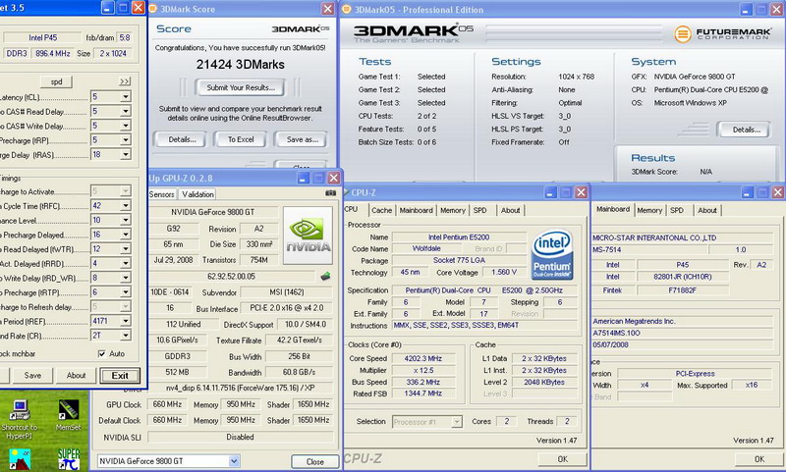Click the >> expand button in MemSet

click(x=125, y=81)
